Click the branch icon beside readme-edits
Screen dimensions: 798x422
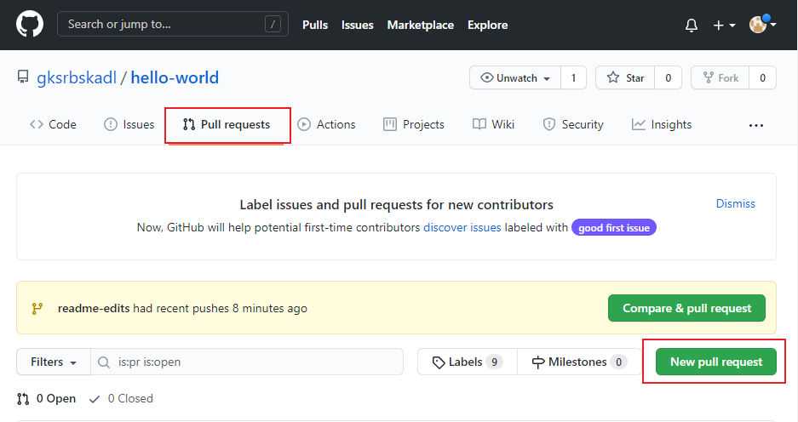click(37, 308)
